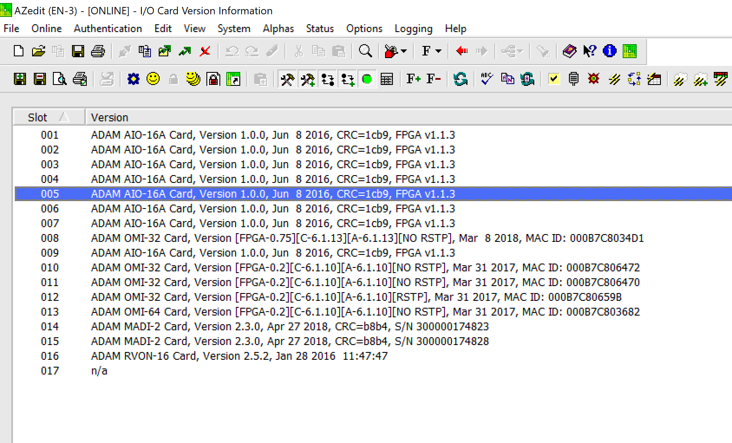The image size is (732, 443).
Task: Click the red left arrow back icon
Action: [x=462, y=51]
